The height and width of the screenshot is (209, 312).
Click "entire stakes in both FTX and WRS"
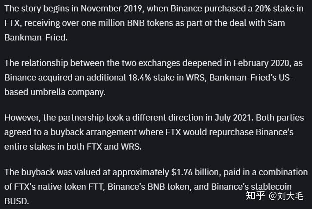tap(73, 146)
